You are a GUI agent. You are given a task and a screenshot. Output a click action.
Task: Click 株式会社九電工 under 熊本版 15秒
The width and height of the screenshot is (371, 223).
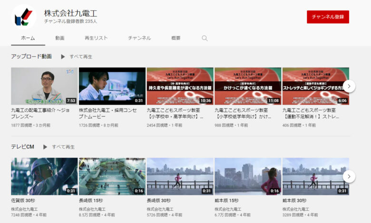point(228,209)
